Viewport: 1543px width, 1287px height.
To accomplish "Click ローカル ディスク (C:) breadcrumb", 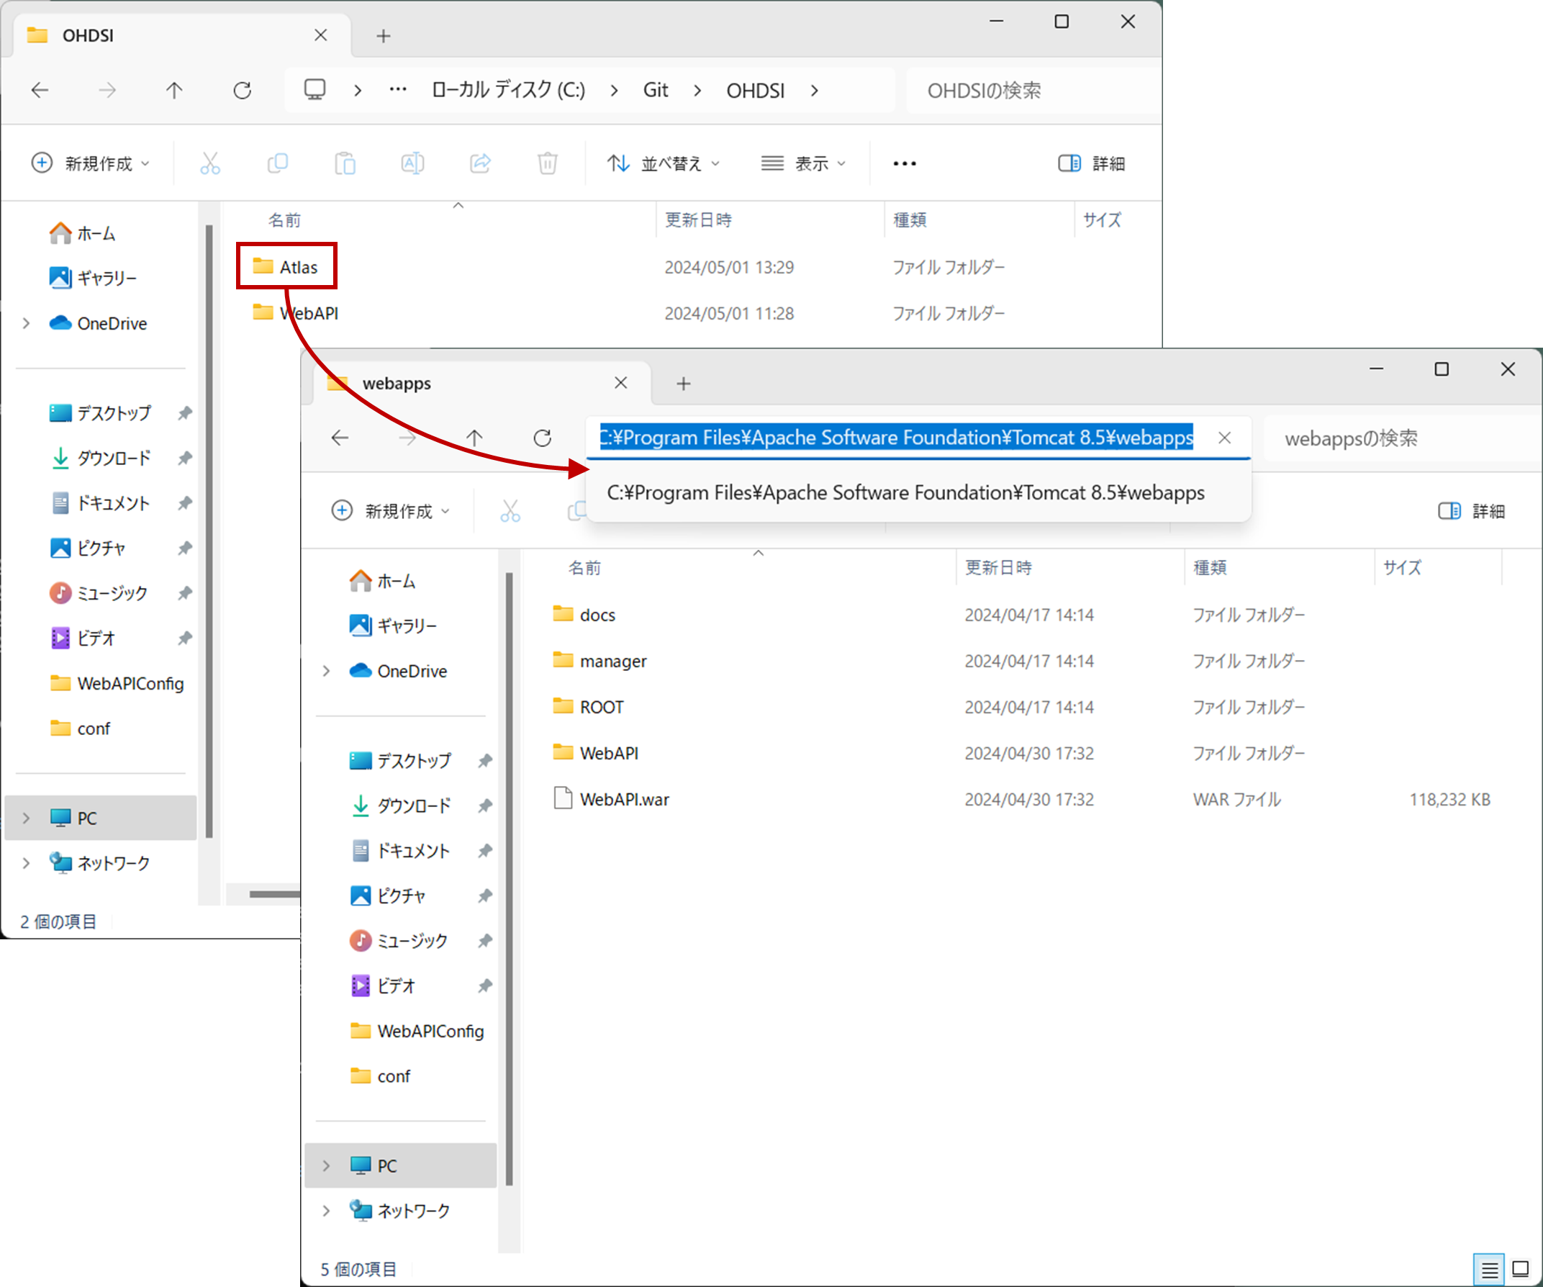I will pos(508,91).
